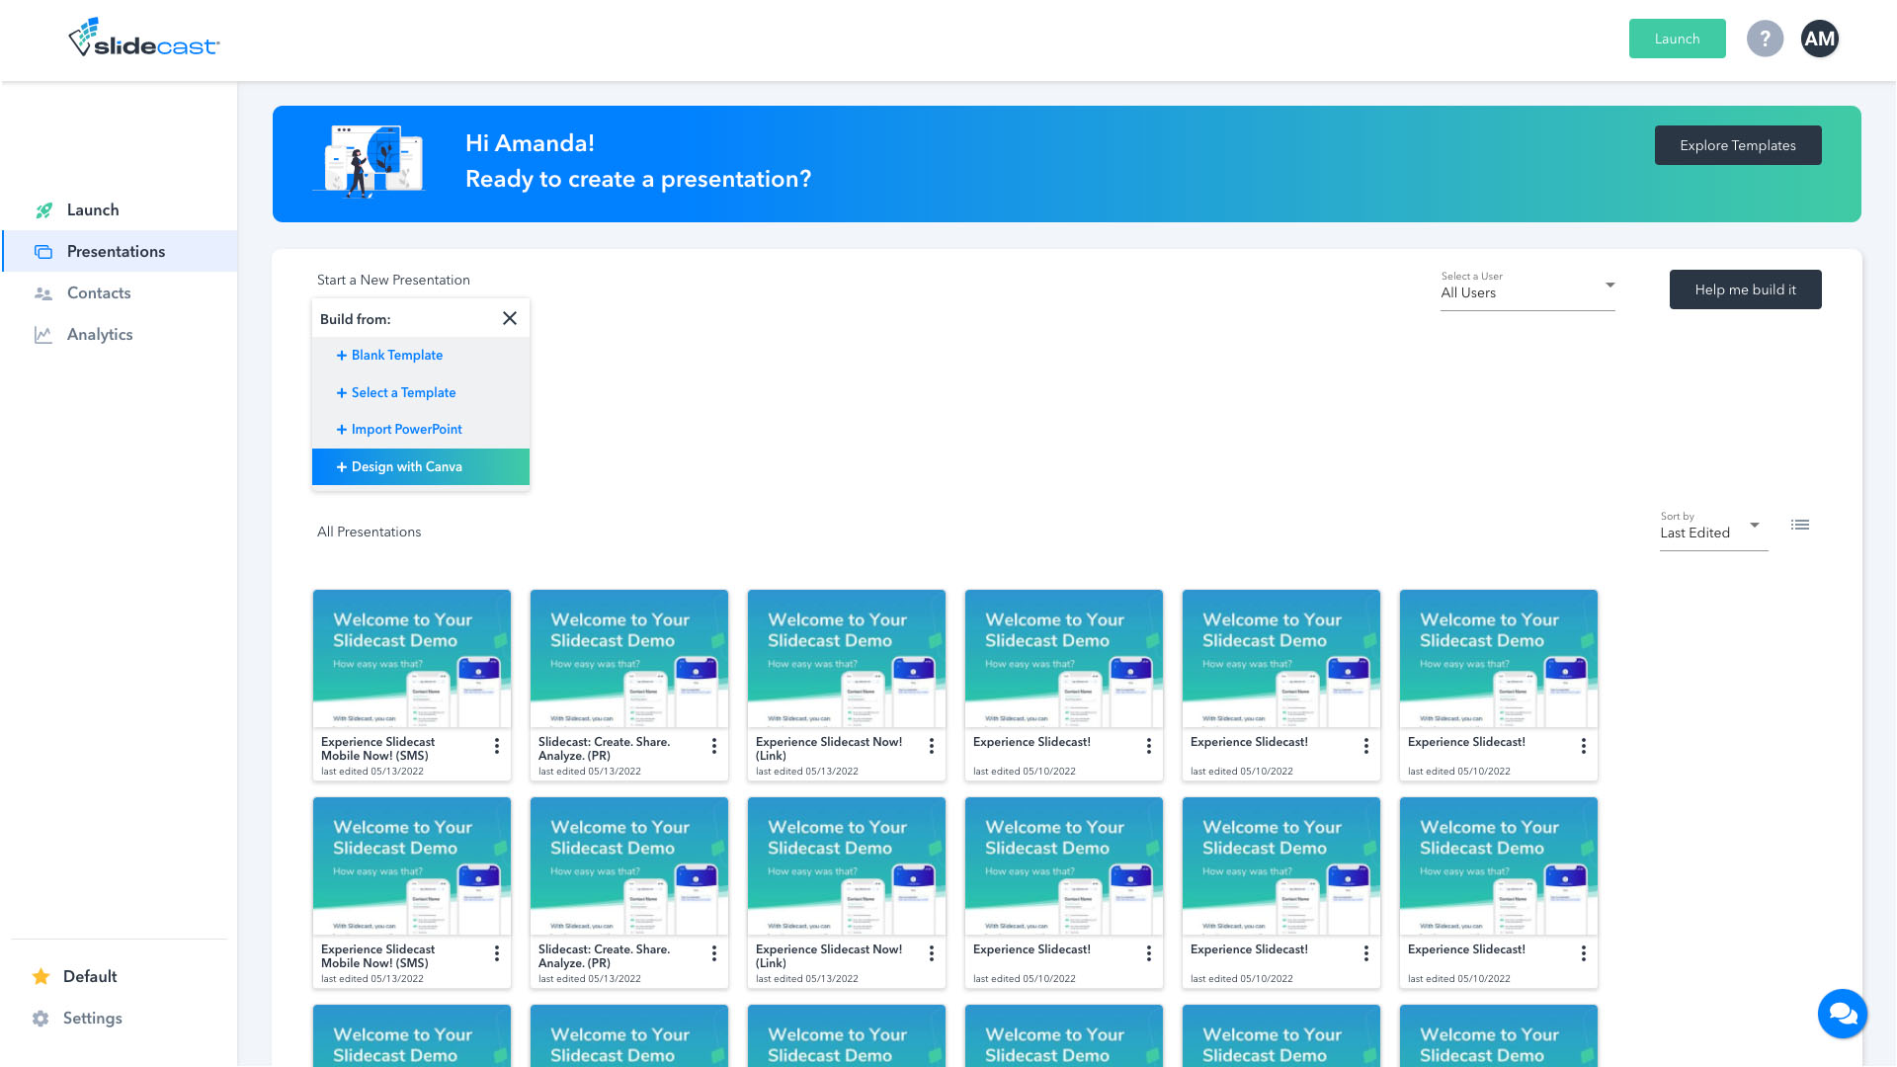Image resolution: width=1897 pixels, height=1067 pixels.
Task: Open the AM user avatar menu
Action: click(x=1819, y=39)
